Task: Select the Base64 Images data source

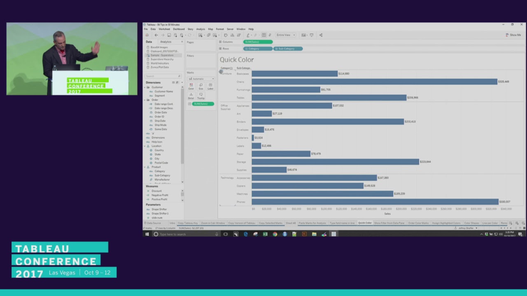Action: [x=159, y=47]
